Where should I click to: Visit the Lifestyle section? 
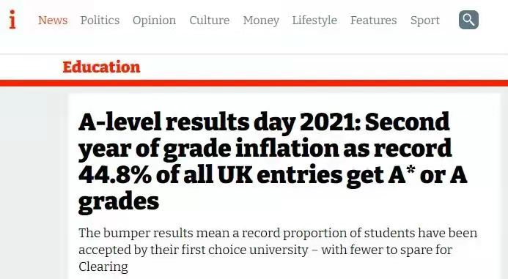(314, 21)
